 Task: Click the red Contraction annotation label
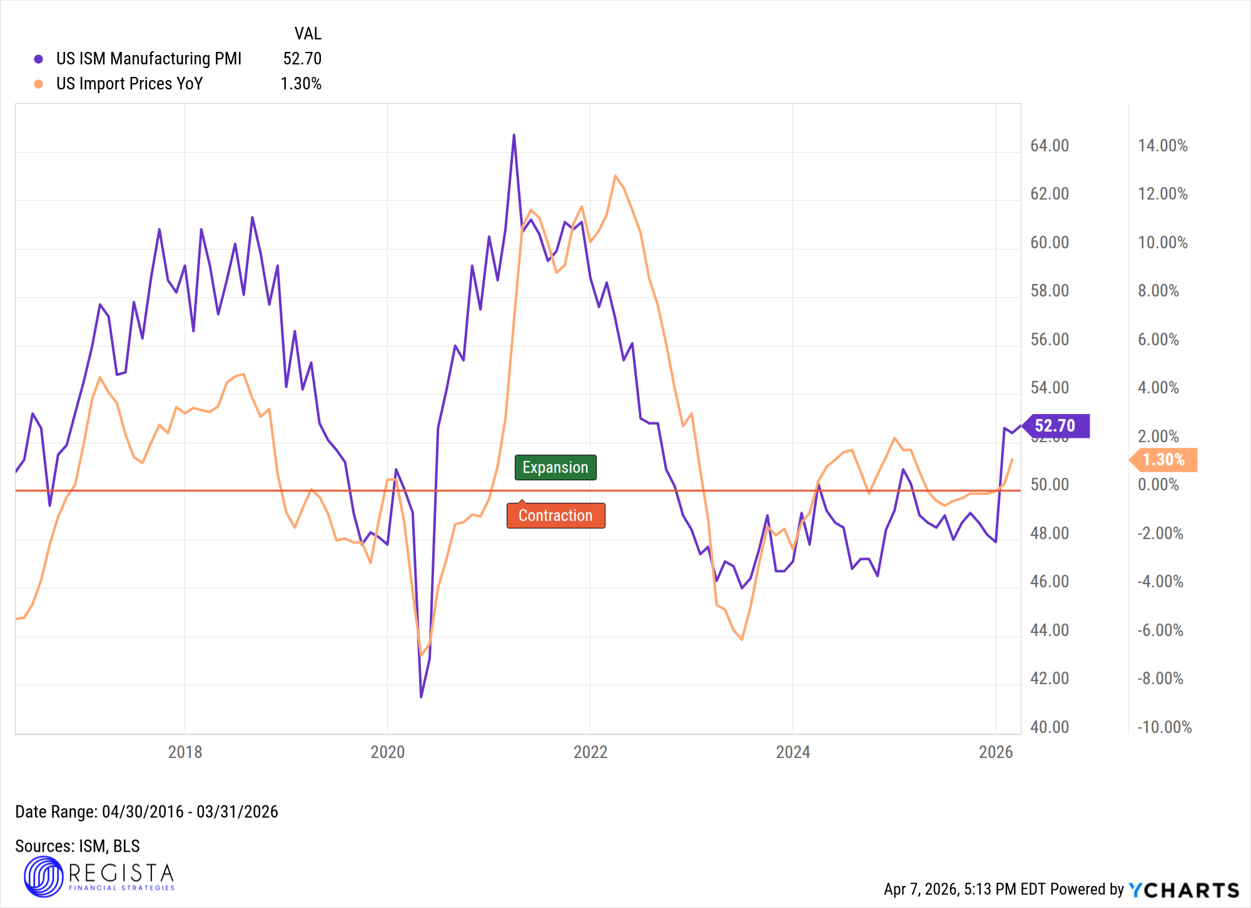click(555, 515)
